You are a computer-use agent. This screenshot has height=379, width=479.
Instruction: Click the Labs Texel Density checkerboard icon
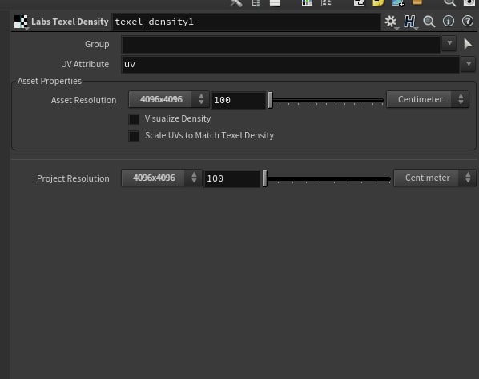pyautogui.click(x=21, y=22)
